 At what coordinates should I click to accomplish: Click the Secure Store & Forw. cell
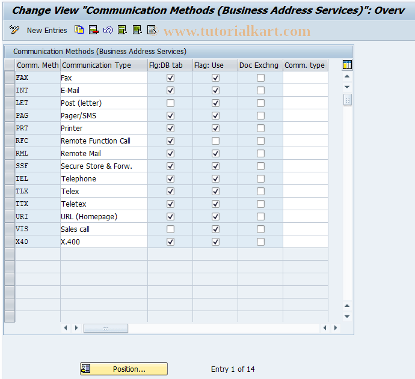104,166
